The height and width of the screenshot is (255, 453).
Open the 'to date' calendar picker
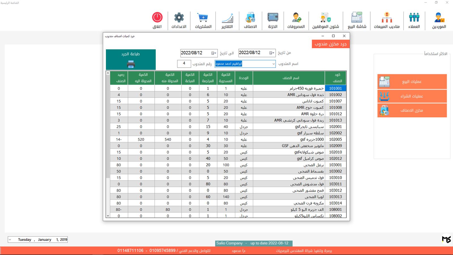click(x=213, y=53)
